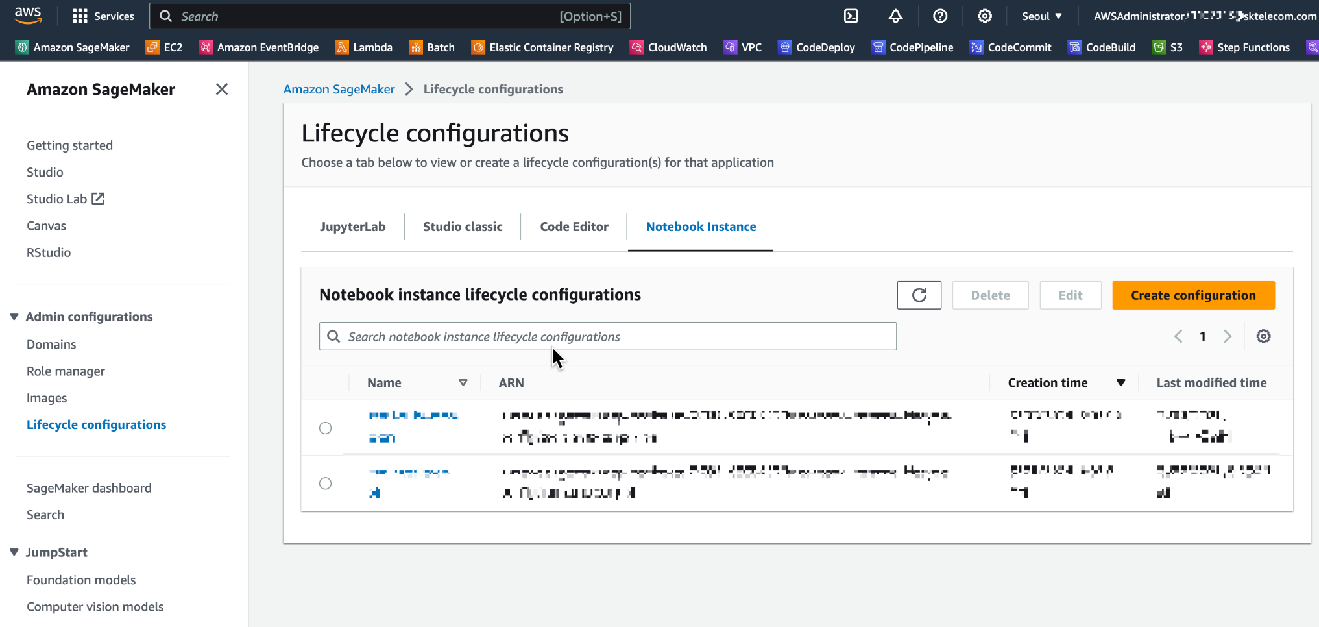Open table preferences gear icon
Screen dimensions: 1319x627
(1263, 336)
